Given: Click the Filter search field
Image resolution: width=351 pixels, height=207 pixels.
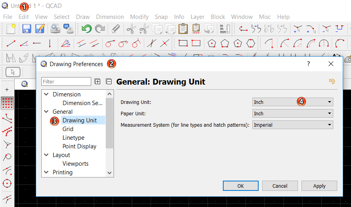Looking at the screenshot, I should pos(66,81).
